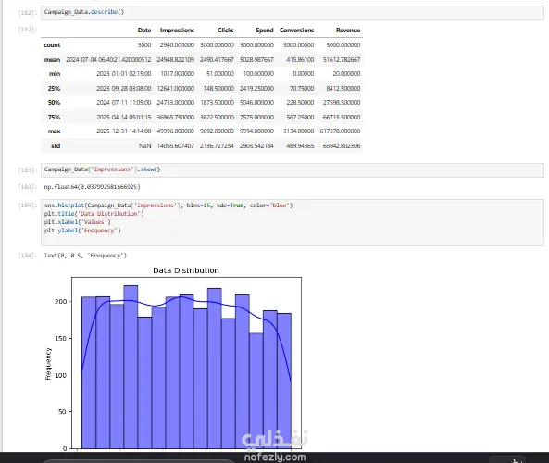Select the 75% row label
The height and width of the screenshot is (463, 549).
click(x=55, y=118)
